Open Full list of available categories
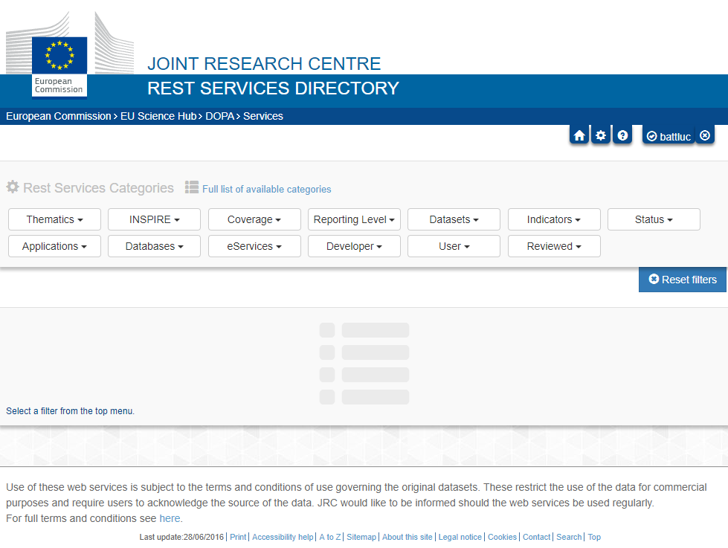 pyautogui.click(x=266, y=189)
